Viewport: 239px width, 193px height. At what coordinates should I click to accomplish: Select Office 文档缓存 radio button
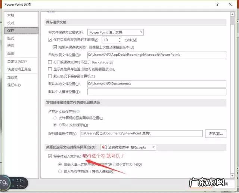click(55, 125)
